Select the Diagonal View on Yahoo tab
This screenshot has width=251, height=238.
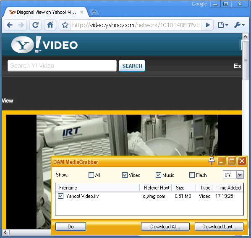coord(45,12)
